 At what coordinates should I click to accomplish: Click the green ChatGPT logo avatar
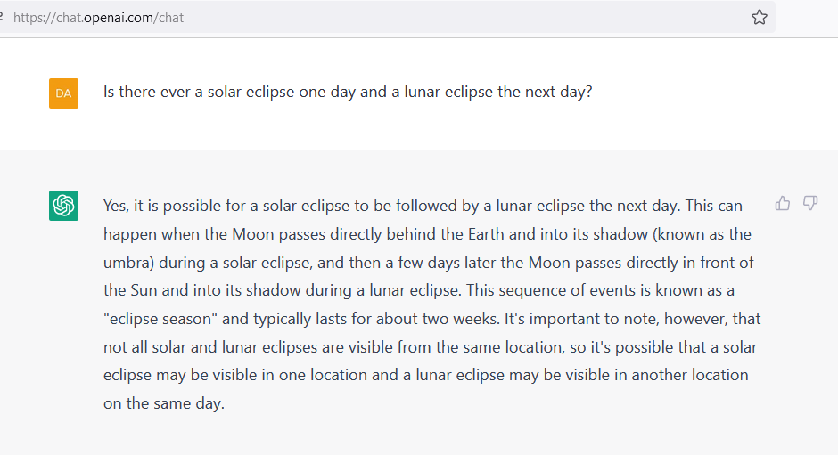pyautogui.click(x=63, y=206)
